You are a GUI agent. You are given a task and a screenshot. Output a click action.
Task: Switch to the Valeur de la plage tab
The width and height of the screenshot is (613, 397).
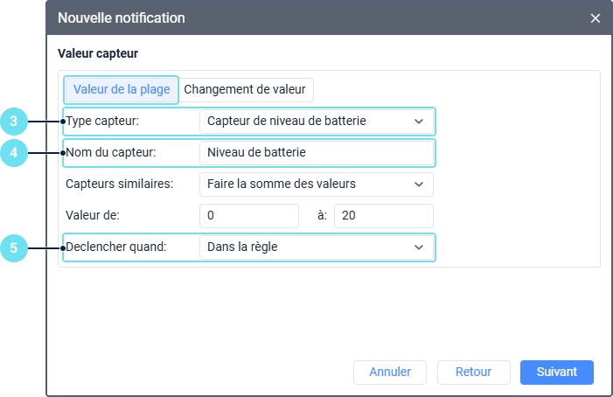[x=122, y=89]
